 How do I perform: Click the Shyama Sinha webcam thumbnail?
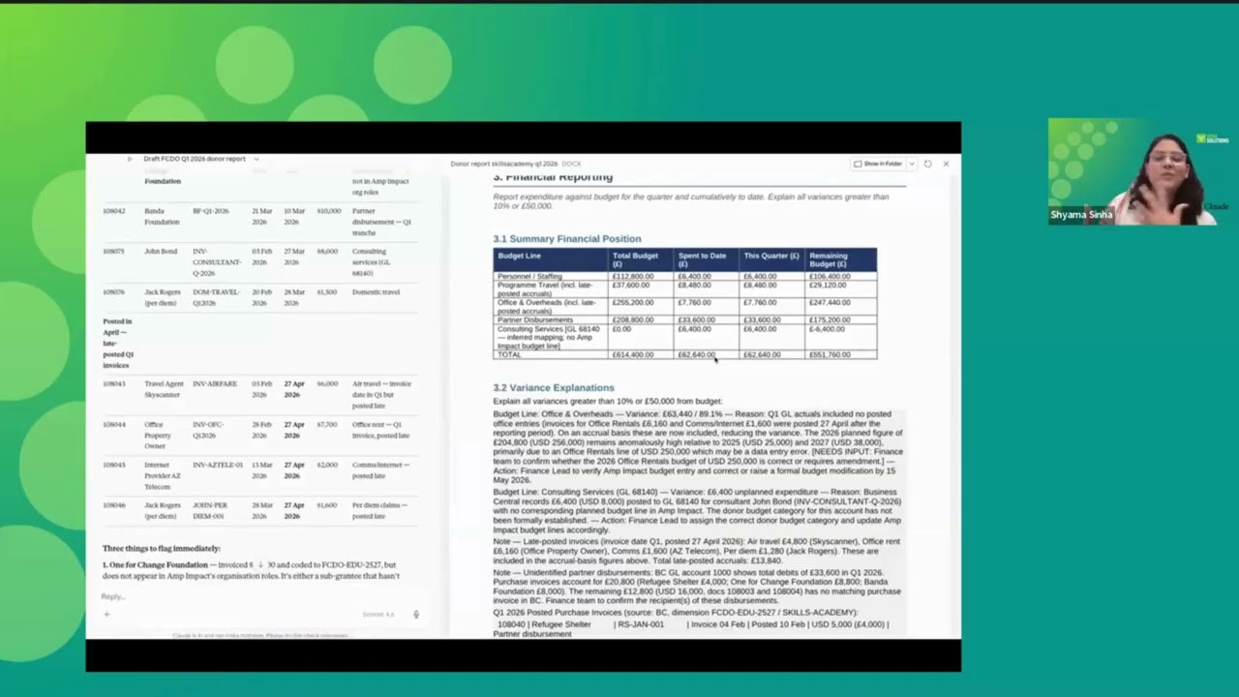[1138, 171]
